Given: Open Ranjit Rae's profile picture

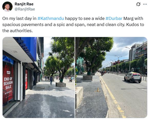Looking at the screenshot, I should coord(7,7).
